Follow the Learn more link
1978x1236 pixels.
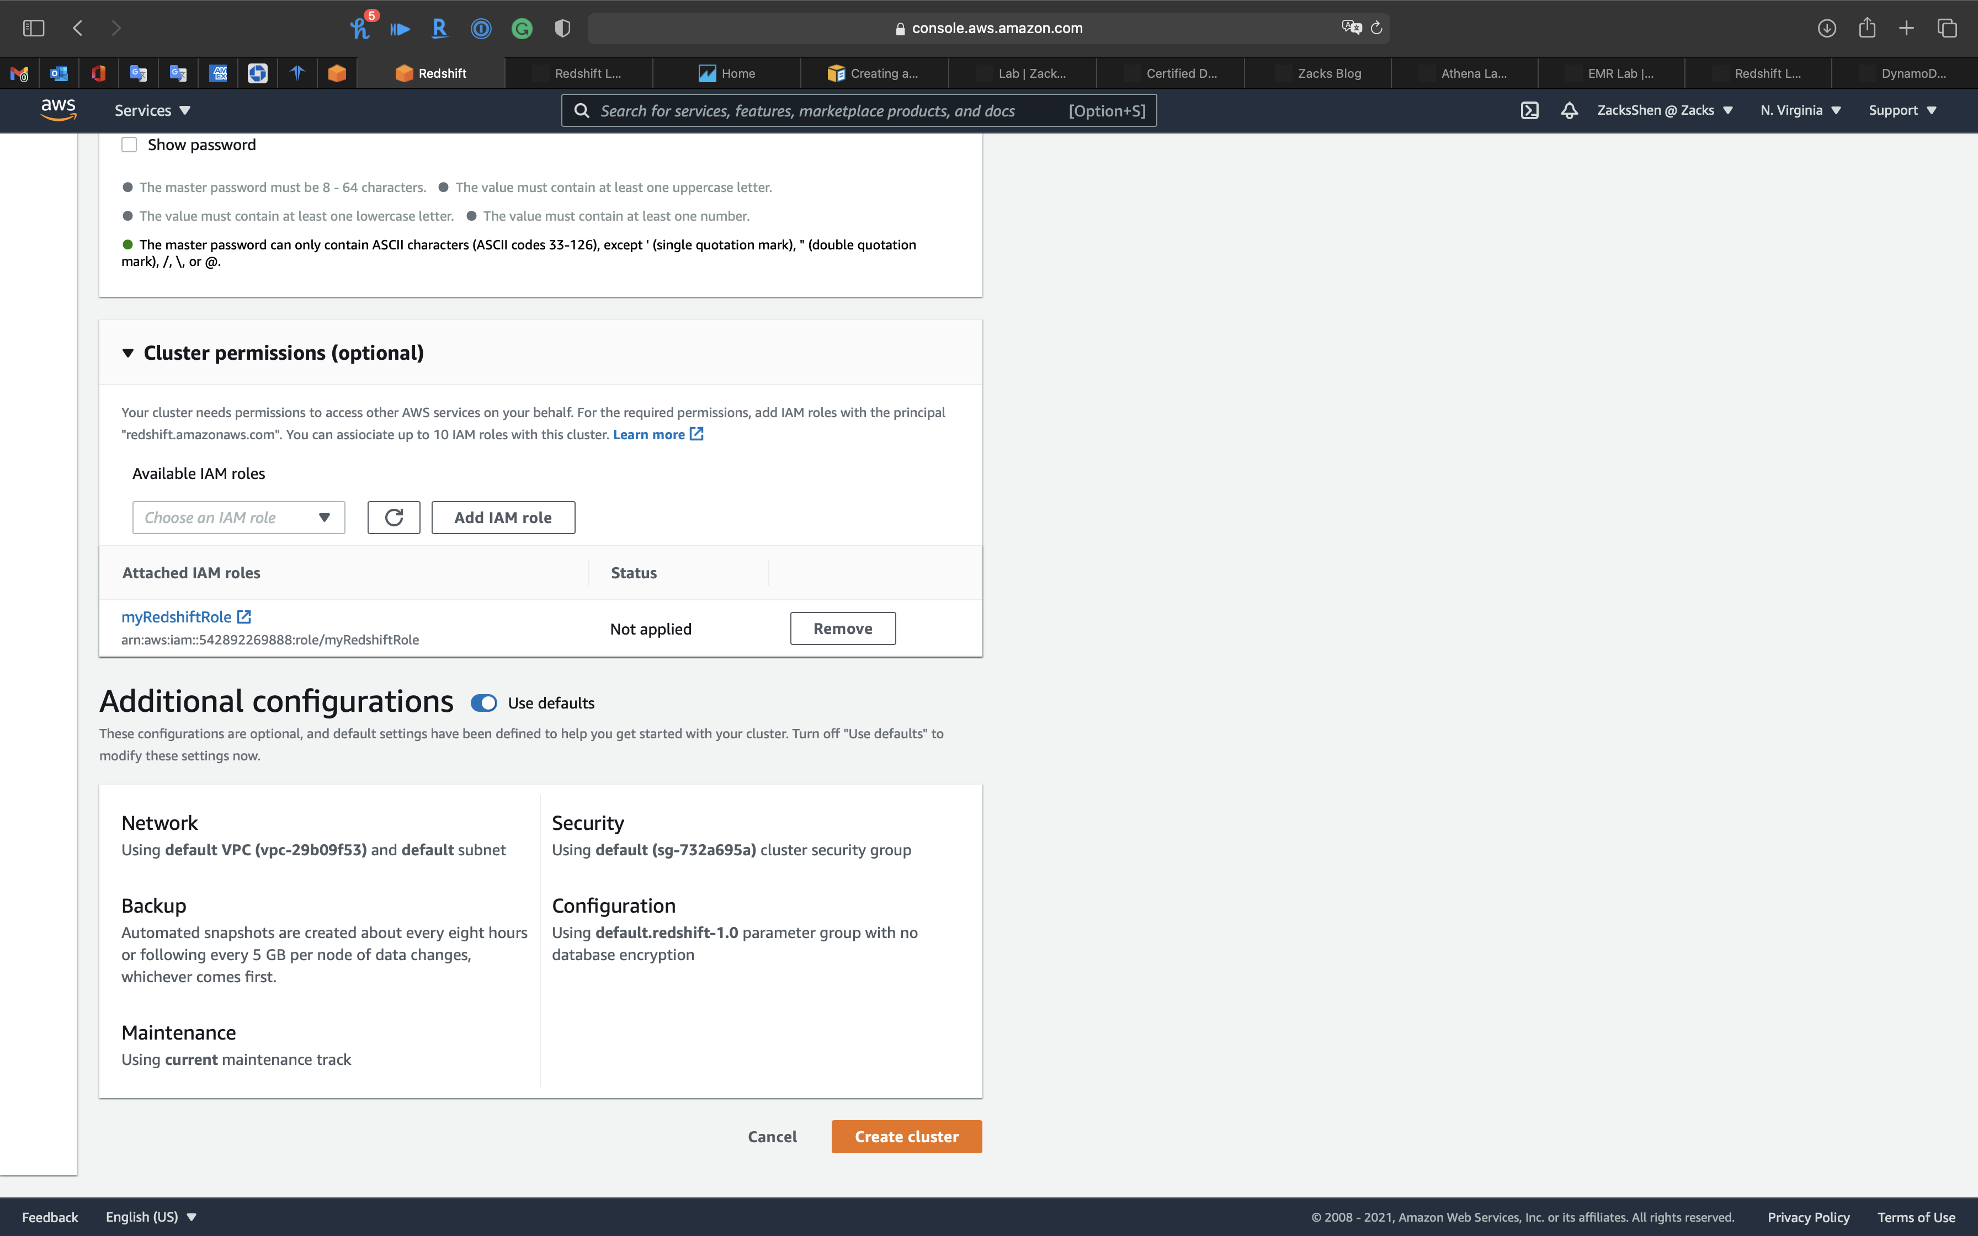[649, 435]
